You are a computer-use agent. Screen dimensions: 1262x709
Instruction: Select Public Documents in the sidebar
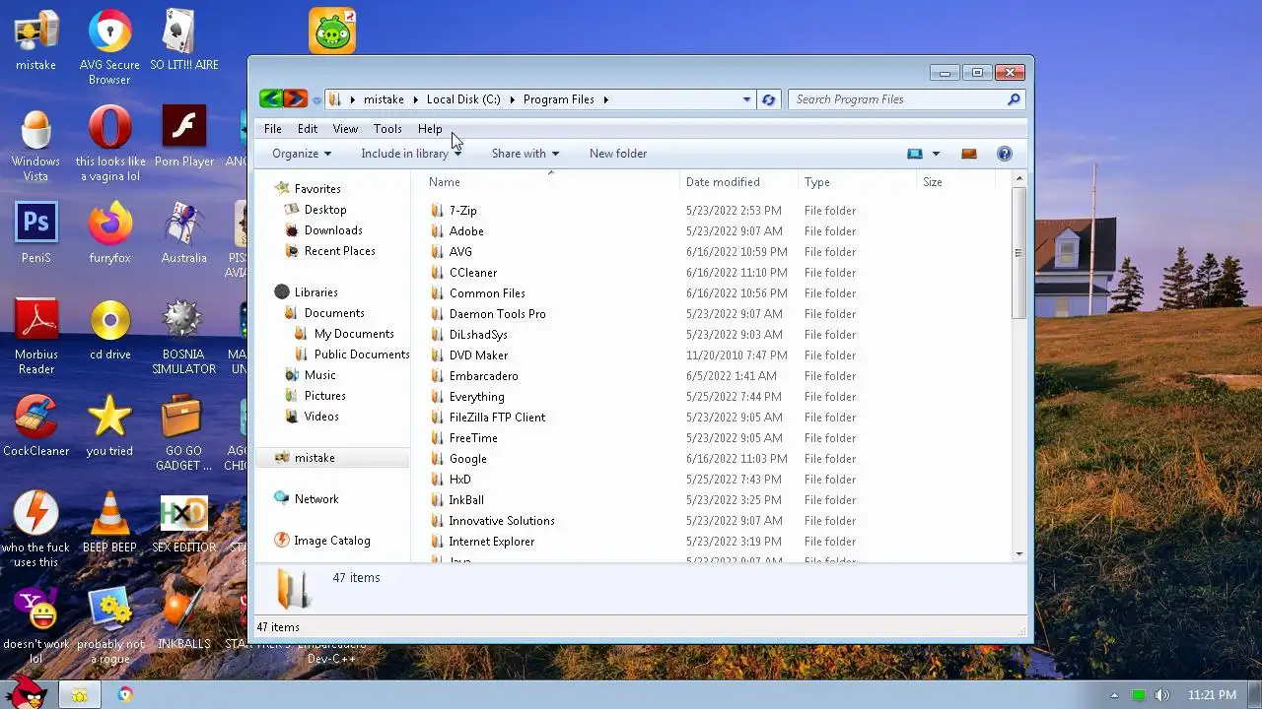pyautogui.click(x=362, y=354)
